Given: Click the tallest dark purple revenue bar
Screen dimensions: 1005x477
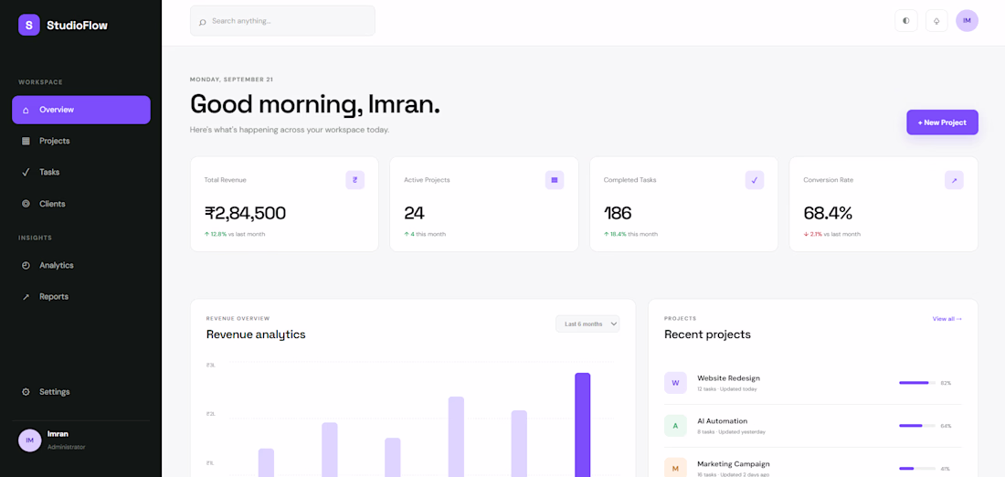Looking at the screenshot, I should 583,425.
